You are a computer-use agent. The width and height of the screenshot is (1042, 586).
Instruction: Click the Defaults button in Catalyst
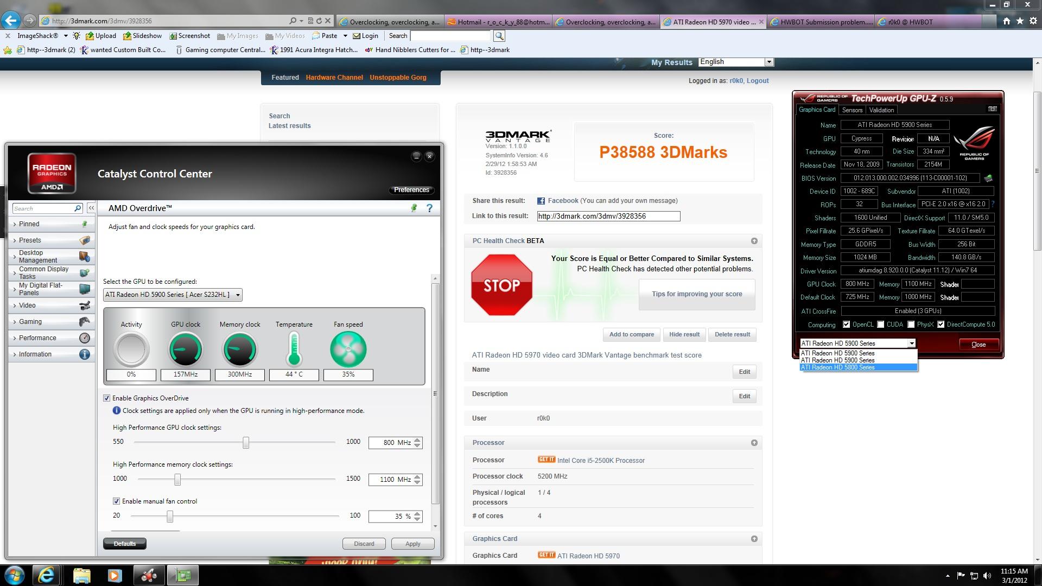click(x=125, y=544)
